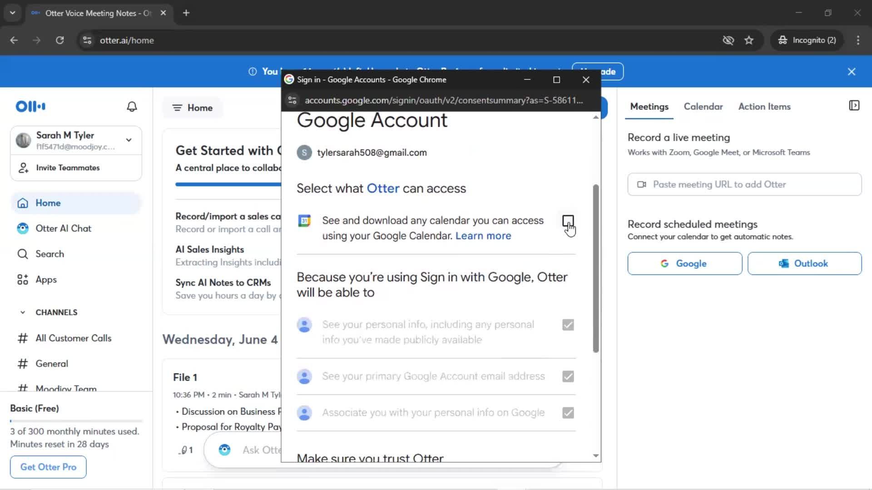Collapse the CHANNELS section

[23, 313]
